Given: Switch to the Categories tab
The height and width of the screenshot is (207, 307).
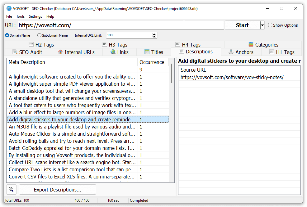Looking at the screenshot, I should click(263, 45).
